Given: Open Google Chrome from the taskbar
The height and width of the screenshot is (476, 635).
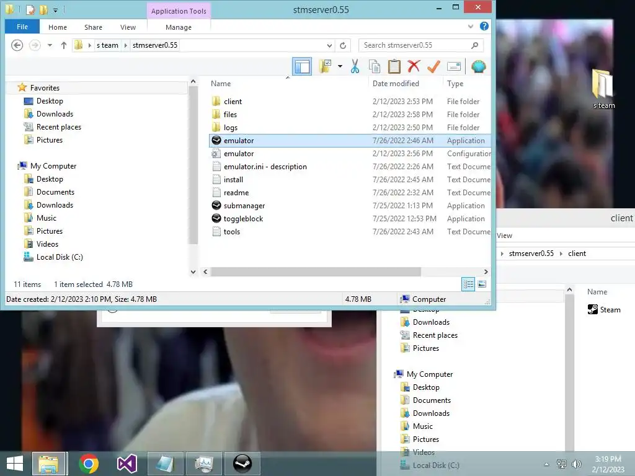Looking at the screenshot, I should coord(88,464).
